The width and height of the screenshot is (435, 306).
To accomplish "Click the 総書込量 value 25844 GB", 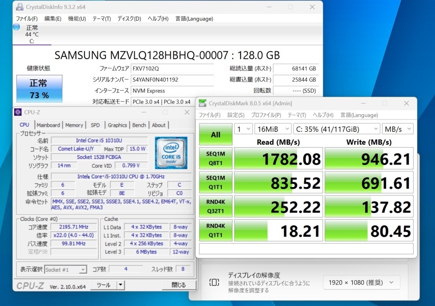I will point(296,80).
